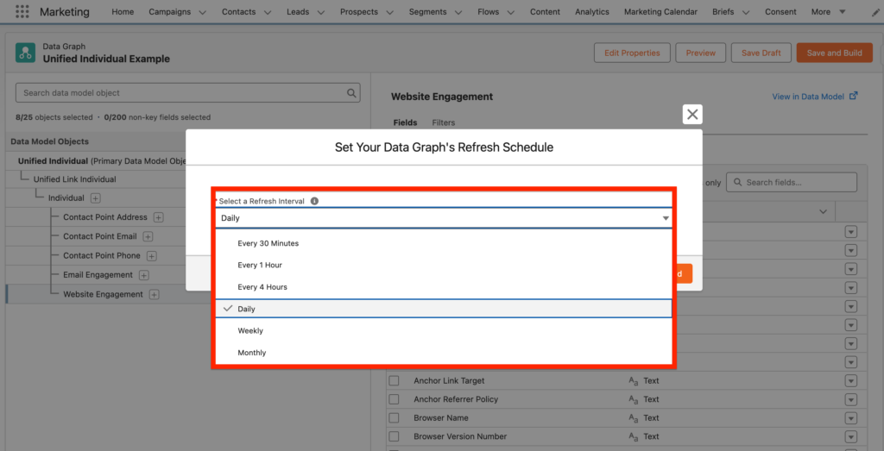Click the plus icon next to Individual
Image resolution: width=884 pixels, height=451 pixels.
[x=96, y=198]
